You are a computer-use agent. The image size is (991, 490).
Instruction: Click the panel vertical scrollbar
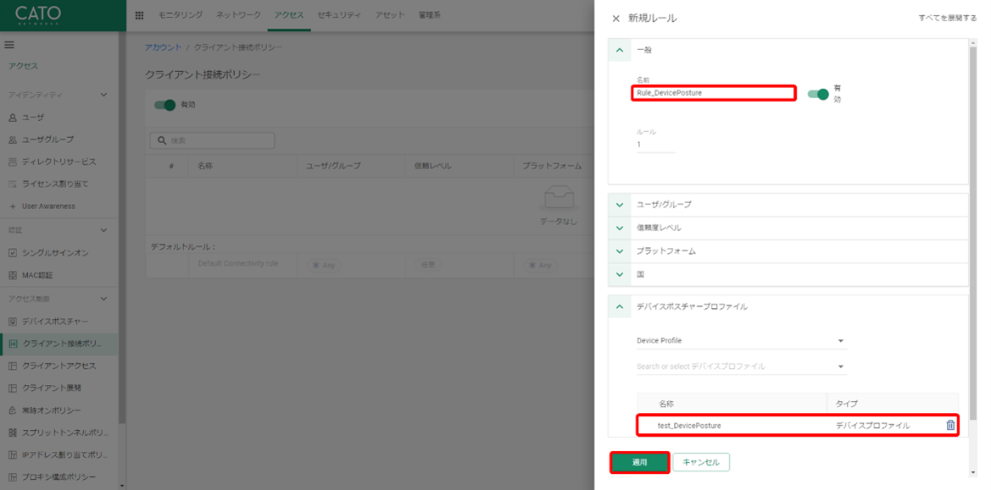pyautogui.click(x=973, y=234)
